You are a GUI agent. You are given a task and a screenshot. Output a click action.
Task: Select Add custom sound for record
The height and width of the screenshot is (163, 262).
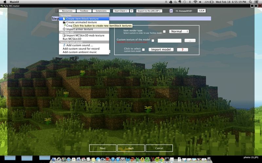pos(84,49)
